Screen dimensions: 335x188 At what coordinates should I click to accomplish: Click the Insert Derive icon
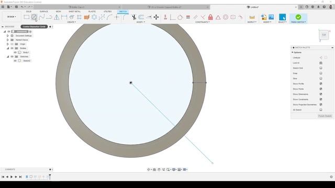(x=264, y=17)
